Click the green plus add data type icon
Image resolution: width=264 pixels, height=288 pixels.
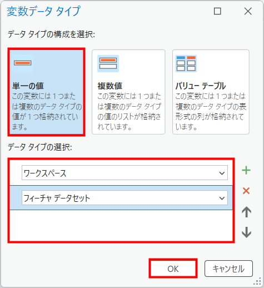[246, 170]
